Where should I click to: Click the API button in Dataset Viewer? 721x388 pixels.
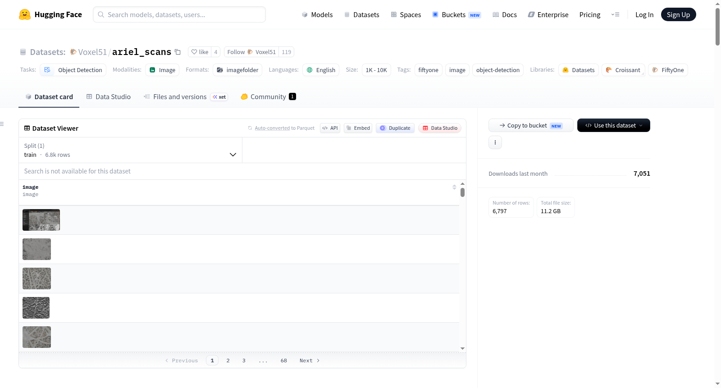point(330,128)
